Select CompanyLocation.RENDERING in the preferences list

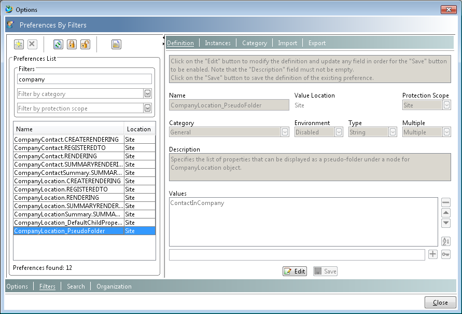57,198
